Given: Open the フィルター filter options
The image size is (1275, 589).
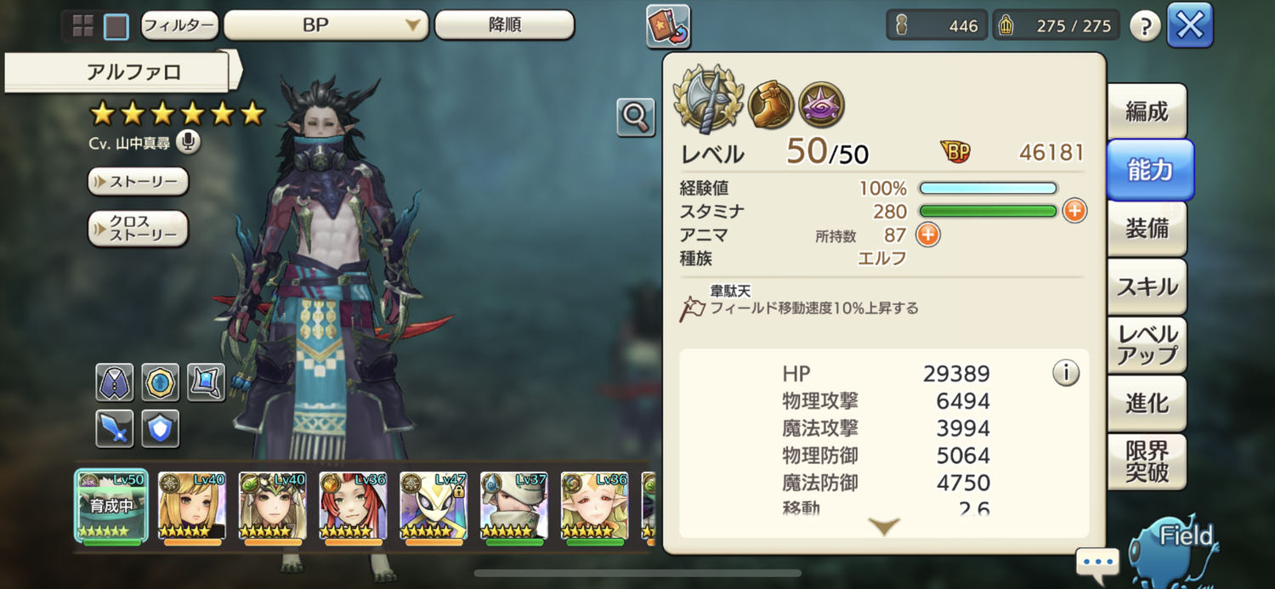Looking at the screenshot, I should (x=179, y=25).
